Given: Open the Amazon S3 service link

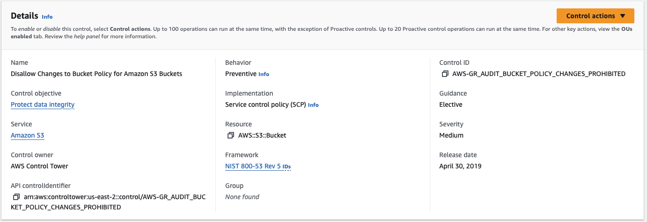Looking at the screenshot, I should 28,135.
